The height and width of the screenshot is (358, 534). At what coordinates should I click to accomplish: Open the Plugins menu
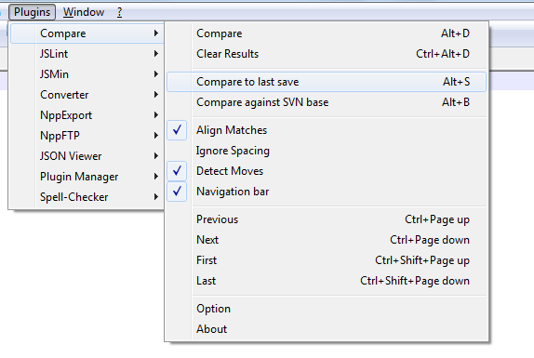click(x=32, y=12)
